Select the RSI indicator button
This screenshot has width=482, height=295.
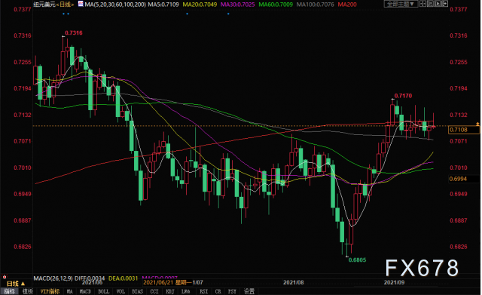[x=203, y=291]
